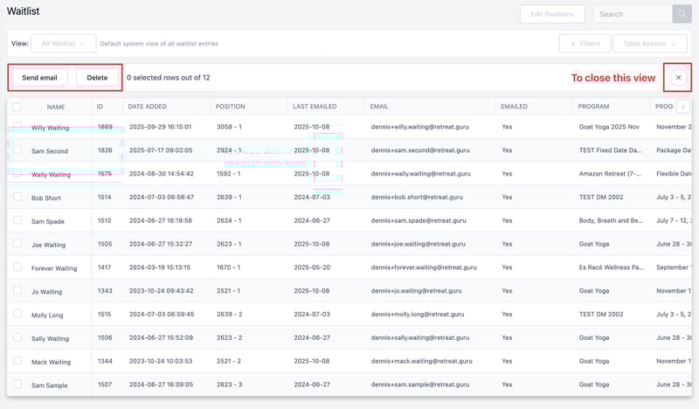The height and width of the screenshot is (409, 699).
Task: Click date added 2024-08-30 14:54:42
Action: 162,174
